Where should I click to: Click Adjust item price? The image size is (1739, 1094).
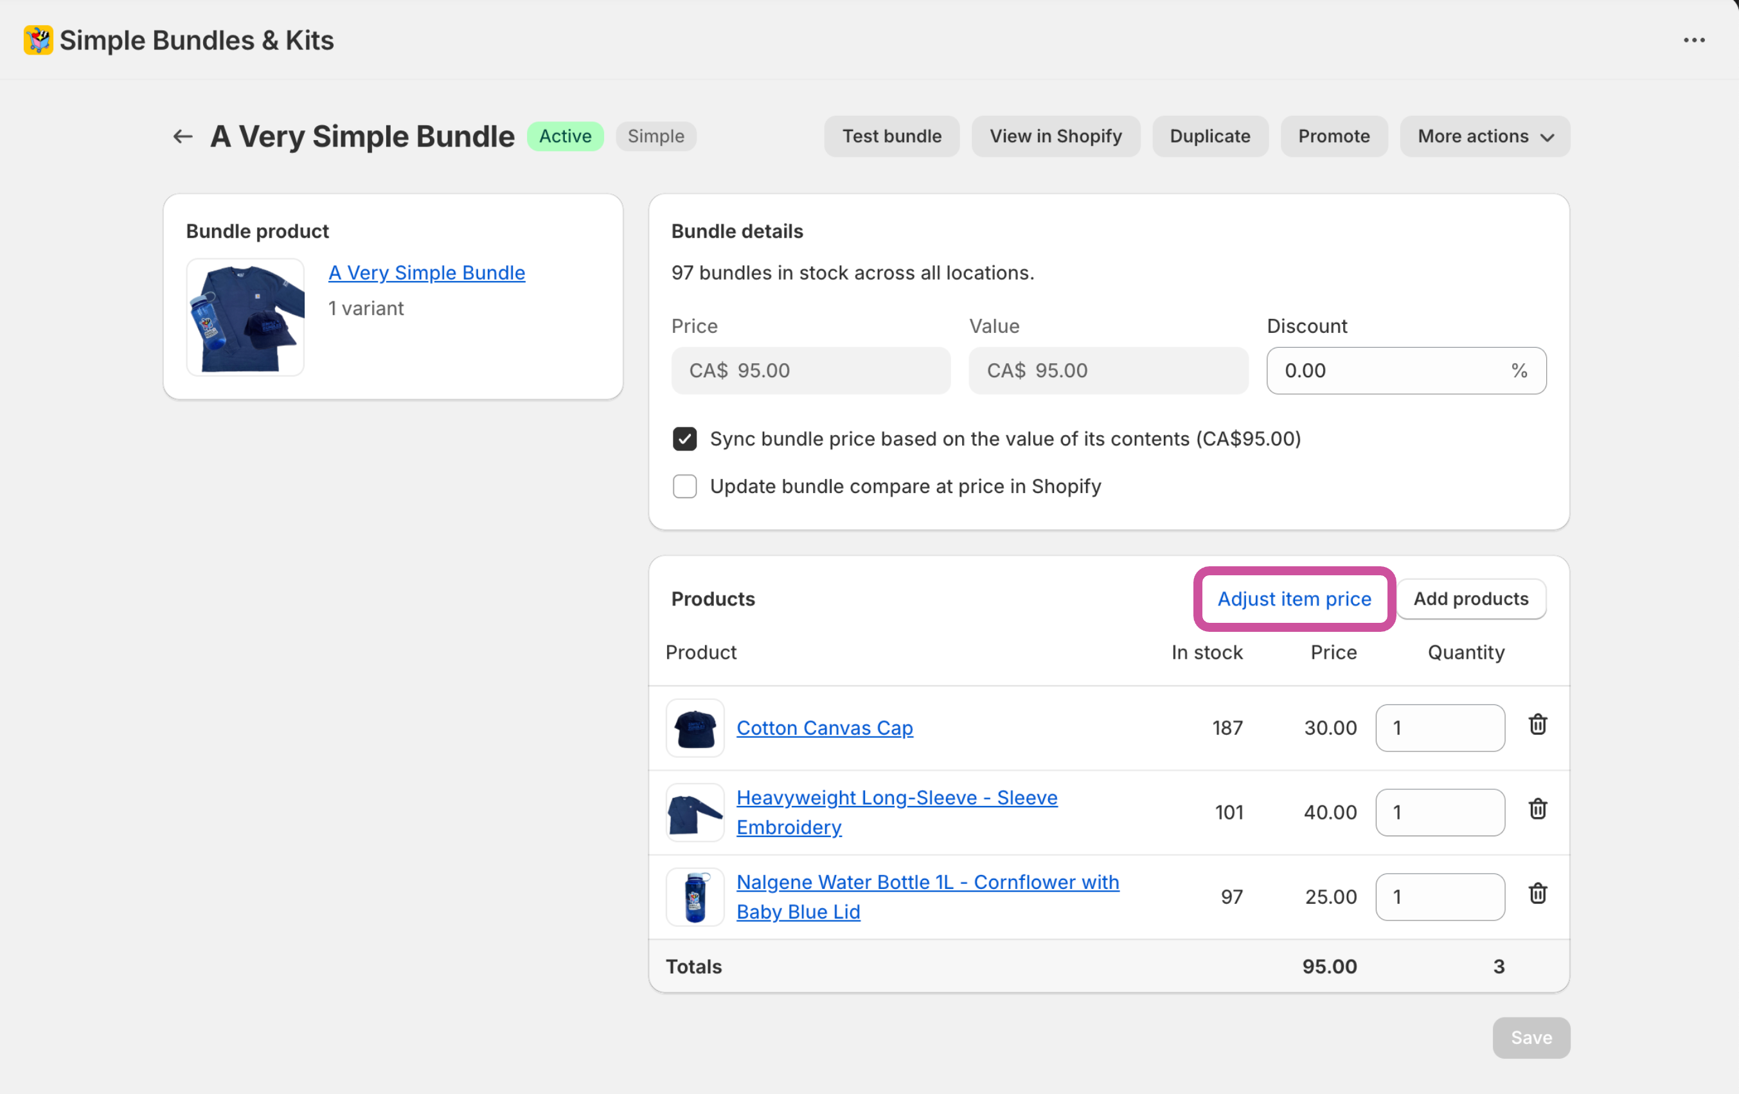tap(1294, 598)
